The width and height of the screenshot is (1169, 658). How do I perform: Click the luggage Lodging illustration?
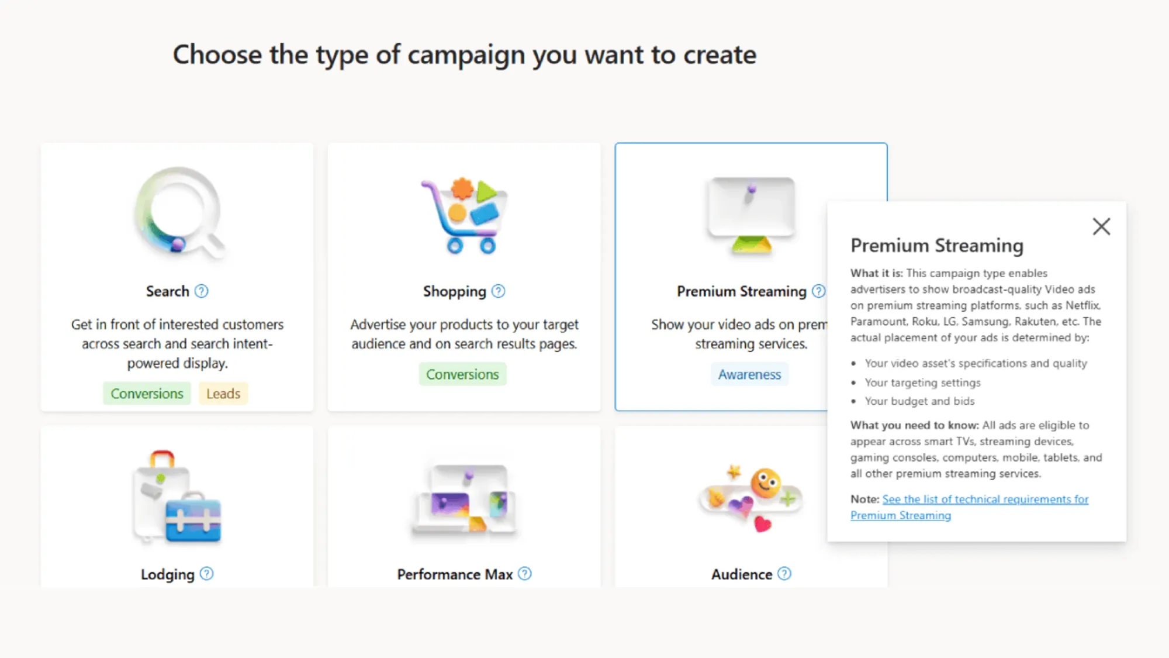177,496
